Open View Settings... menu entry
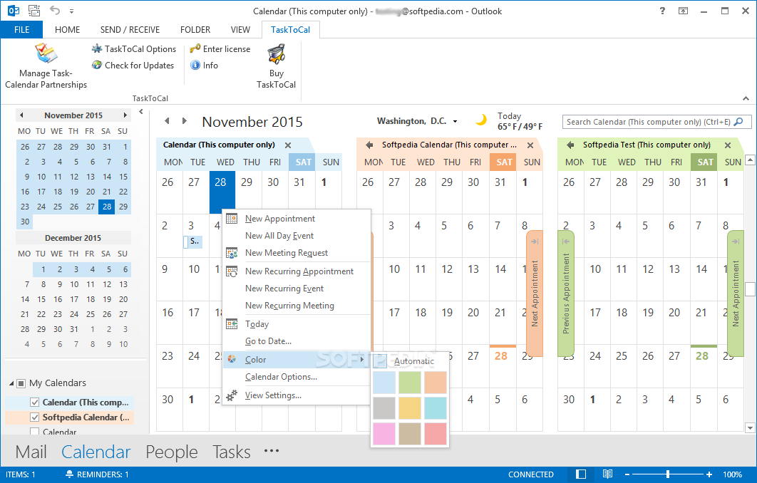 click(297, 395)
